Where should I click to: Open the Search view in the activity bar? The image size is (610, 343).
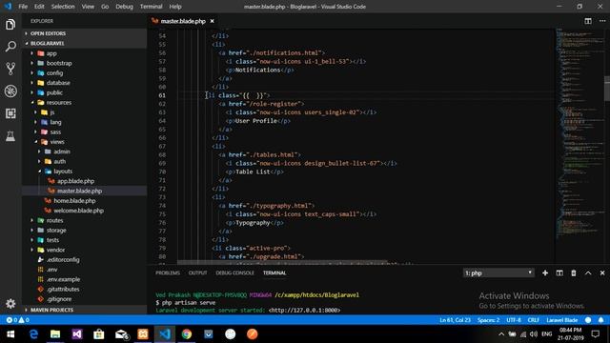click(x=10, y=47)
